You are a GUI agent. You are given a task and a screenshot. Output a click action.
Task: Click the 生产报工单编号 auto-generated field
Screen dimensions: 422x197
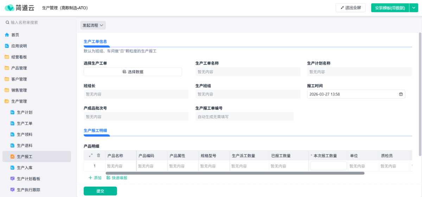244,117
